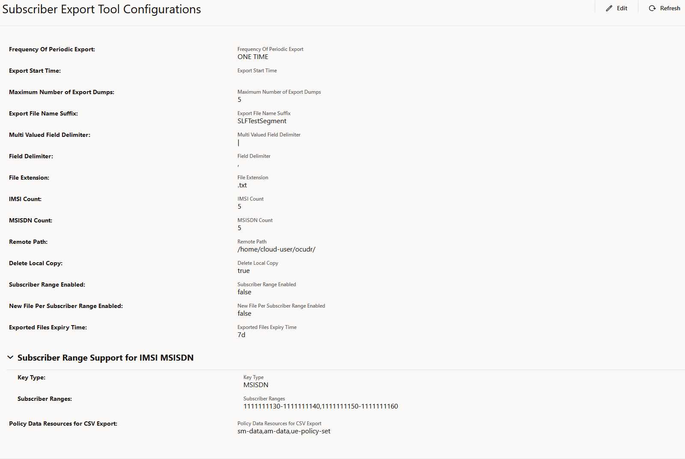
Task: Click the Exported Files Expiry Time value 7d
Action: click(x=242, y=335)
